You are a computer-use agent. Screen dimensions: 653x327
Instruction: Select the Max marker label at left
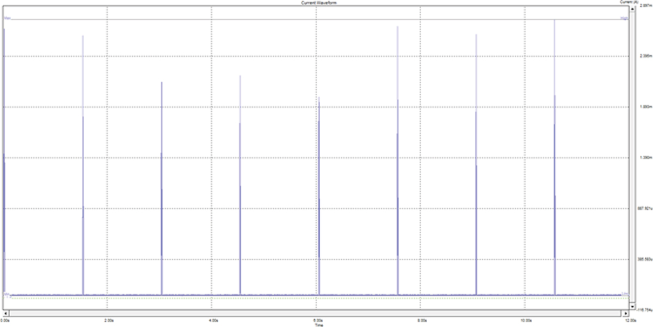8,18
